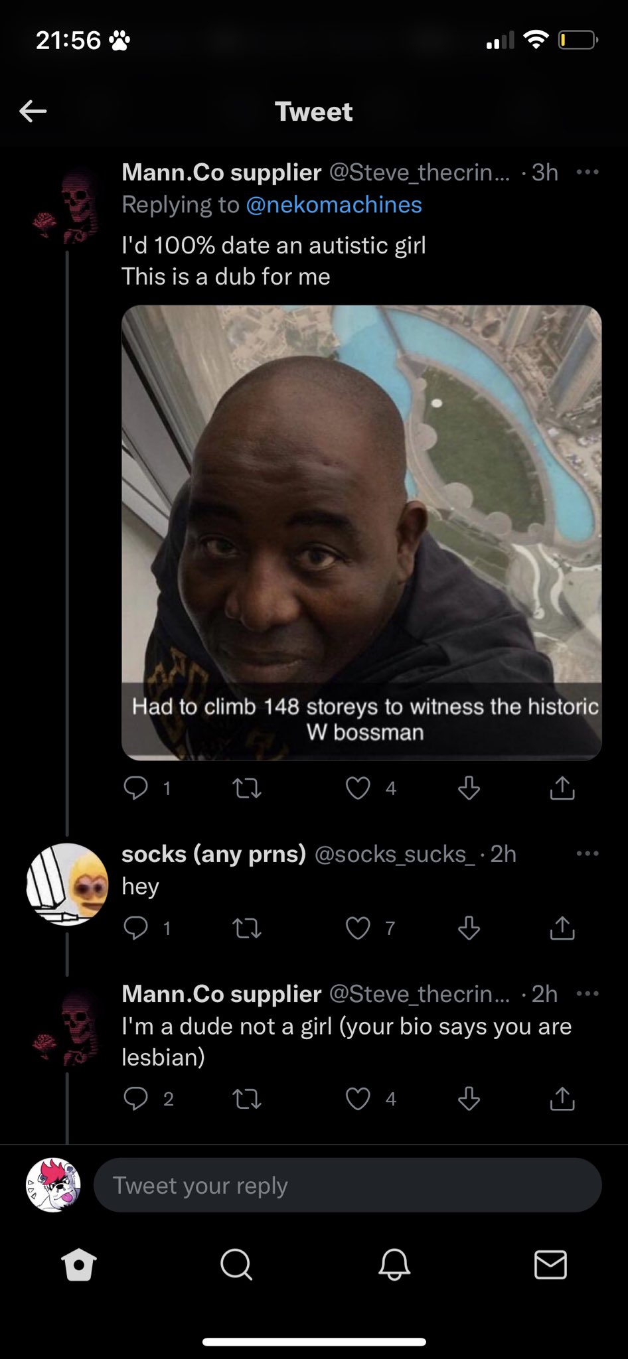
Task: Like the 'I'm a dude' reply
Action: coord(358,1098)
